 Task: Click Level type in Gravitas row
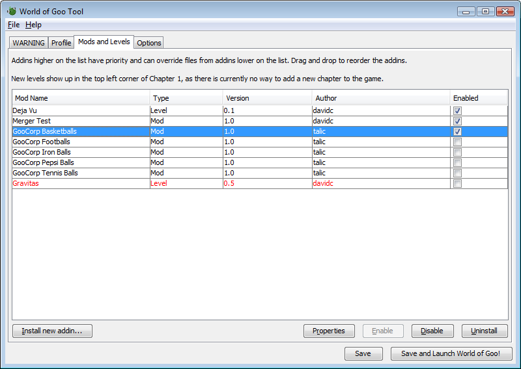159,183
